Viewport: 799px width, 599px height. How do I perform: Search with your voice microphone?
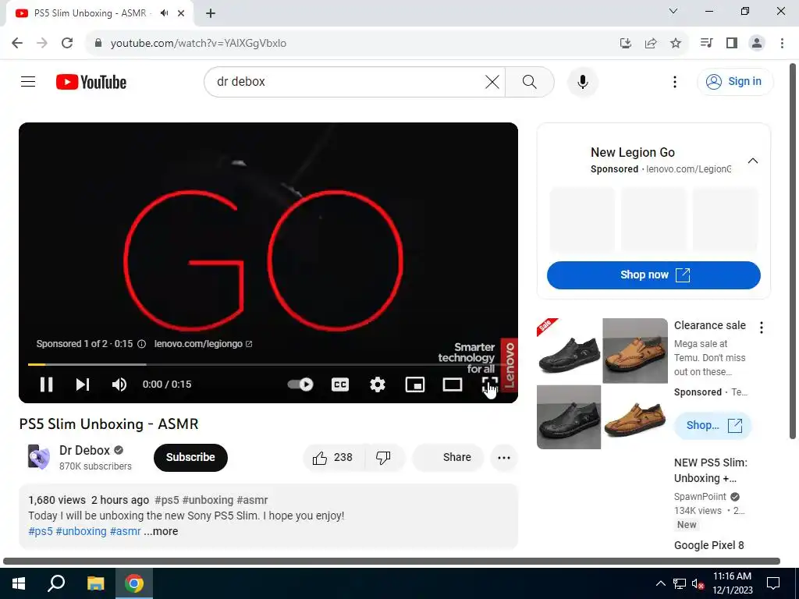coord(582,81)
